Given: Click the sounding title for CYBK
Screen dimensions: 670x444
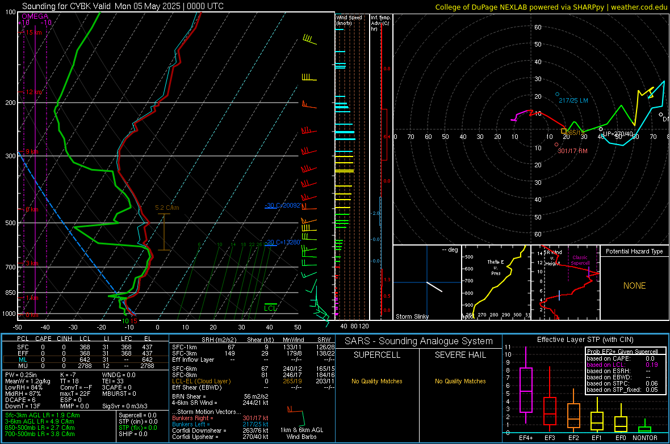Looking at the screenshot, I should [x=123, y=6].
